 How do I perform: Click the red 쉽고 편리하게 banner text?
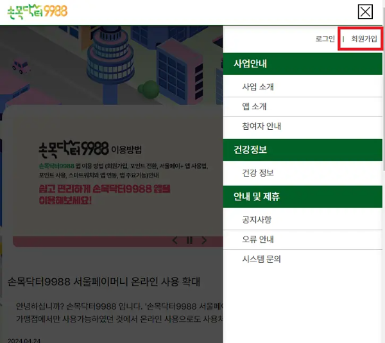(x=105, y=195)
